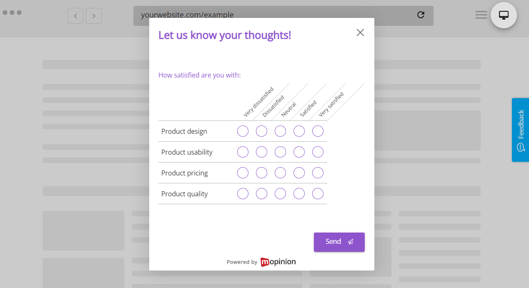Select the back navigation arrow
This screenshot has height=288, width=529.
click(75, 16)
